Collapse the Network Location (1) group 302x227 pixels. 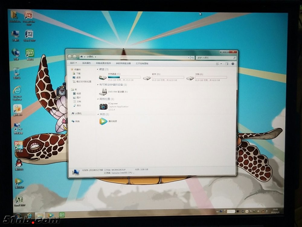(98, 99)
